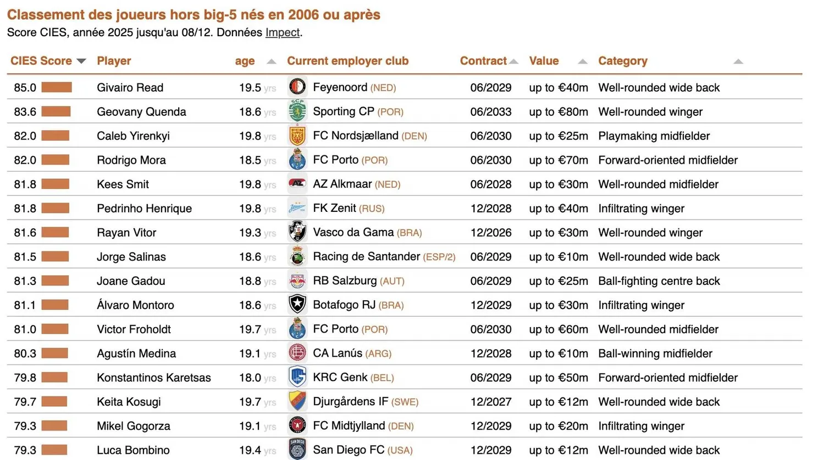
Task: Click the RB Salzburg club logo
Action: 297,281
